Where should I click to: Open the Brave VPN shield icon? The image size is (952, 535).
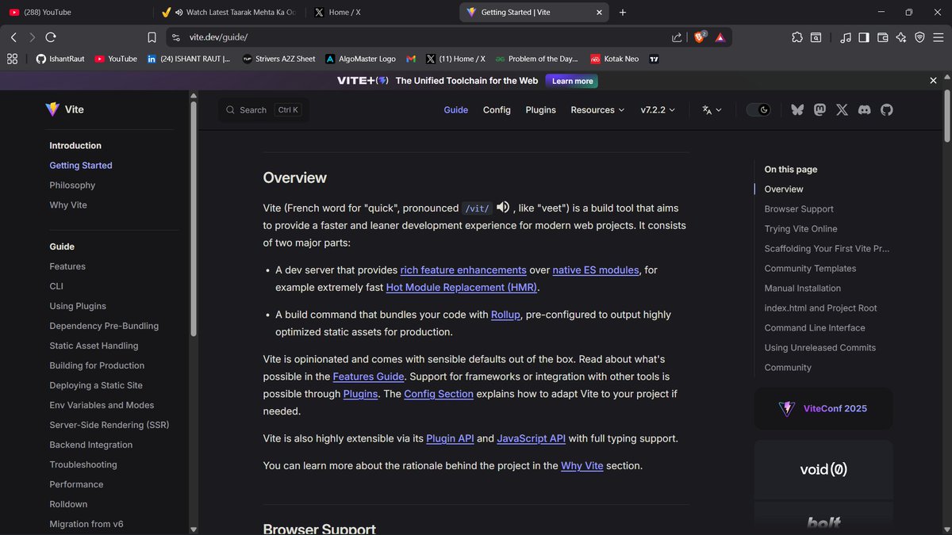click(919, 37)
